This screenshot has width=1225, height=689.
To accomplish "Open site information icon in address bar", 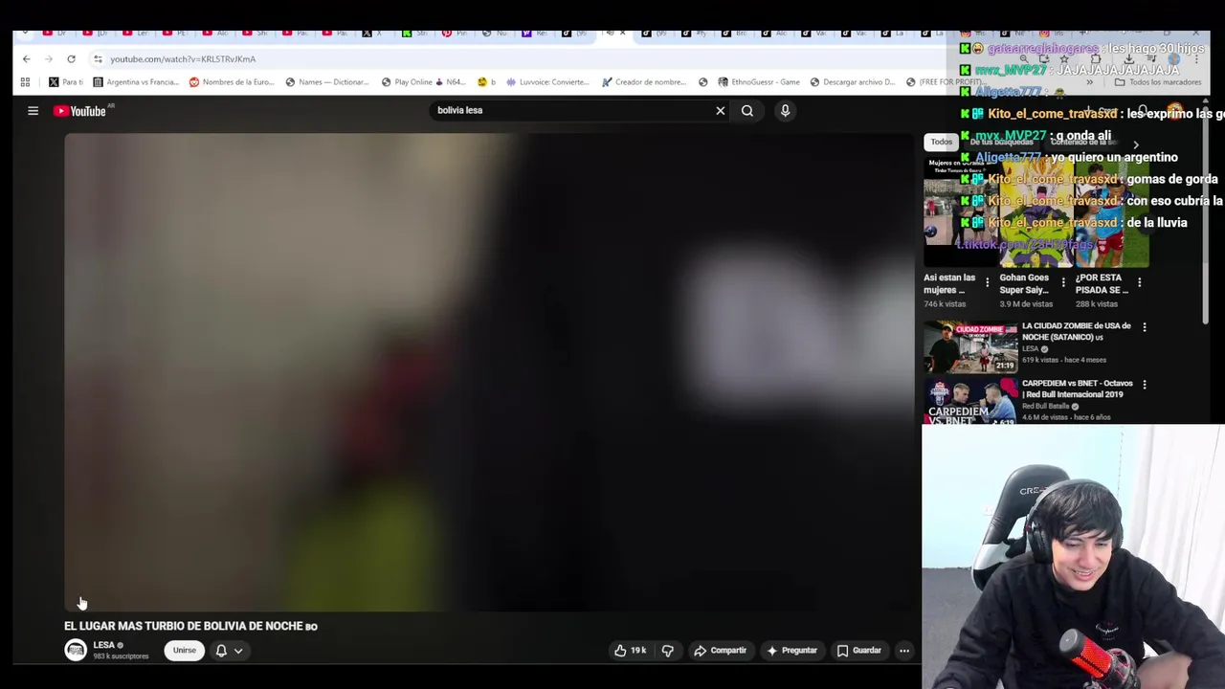I will (x=98, y=59).
